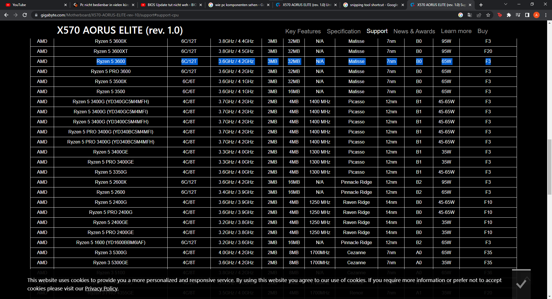
Task: Go forward in browser history
Action: pos(16,15)
